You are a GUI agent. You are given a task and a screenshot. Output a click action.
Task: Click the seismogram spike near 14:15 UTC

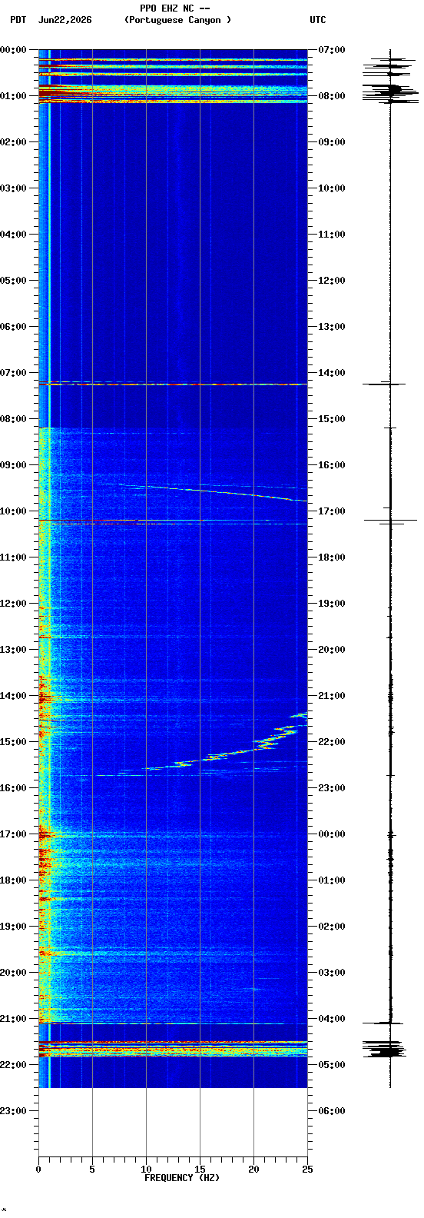385,384
